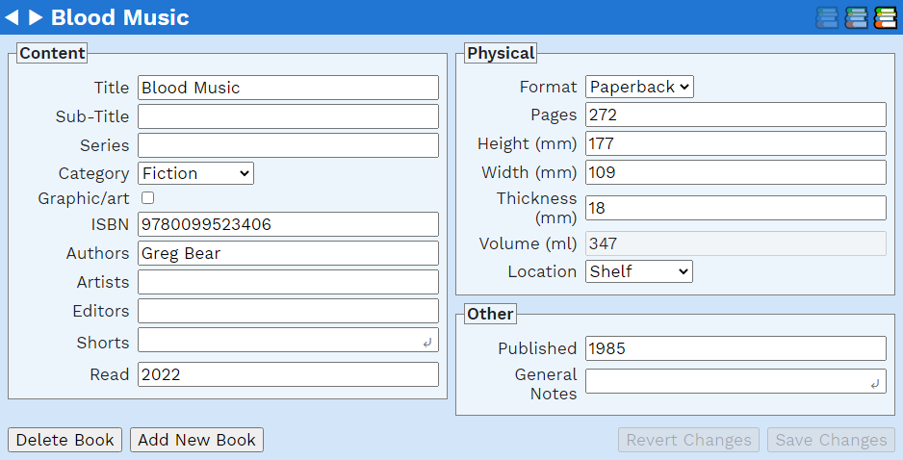The width and height of the screenshot is (903, 460).
Task: Click the Published year field
Action: click(735, 348)
